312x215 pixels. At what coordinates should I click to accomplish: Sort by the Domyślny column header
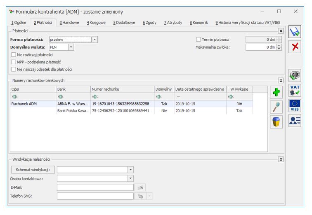coord(164,89)
